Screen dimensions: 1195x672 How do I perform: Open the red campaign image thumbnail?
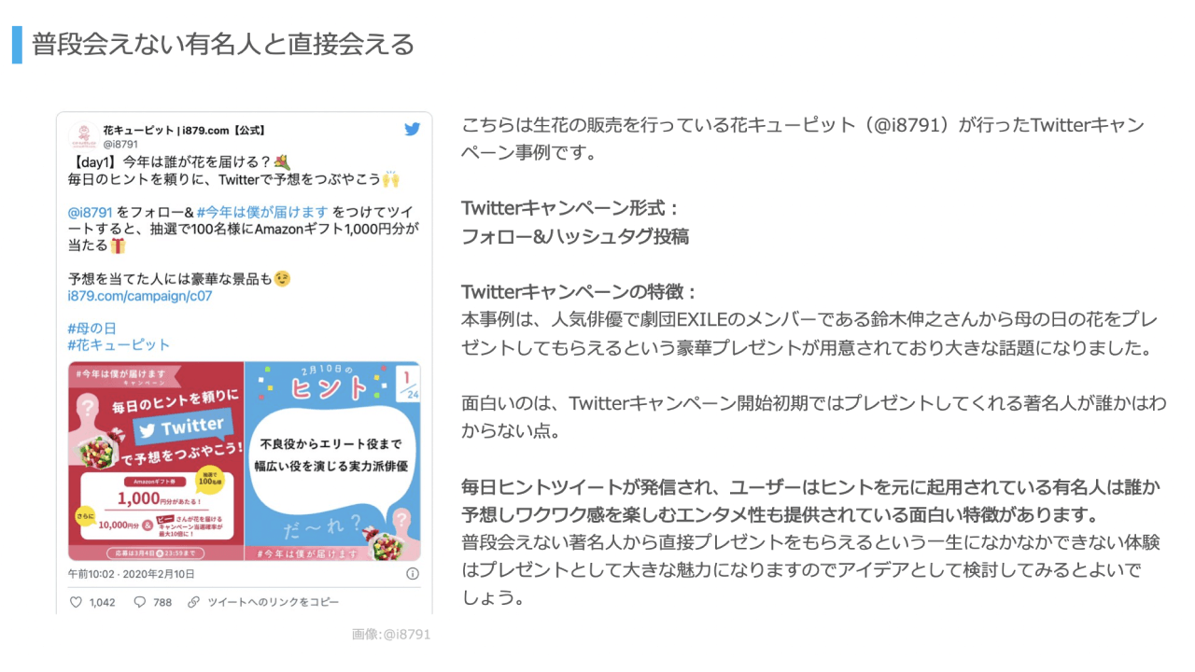[155, 461]
